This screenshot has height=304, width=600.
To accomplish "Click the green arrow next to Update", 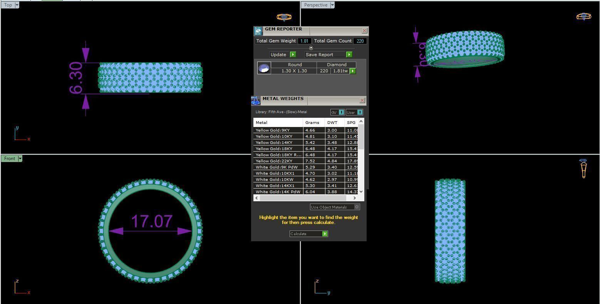I will click(293, 55).
